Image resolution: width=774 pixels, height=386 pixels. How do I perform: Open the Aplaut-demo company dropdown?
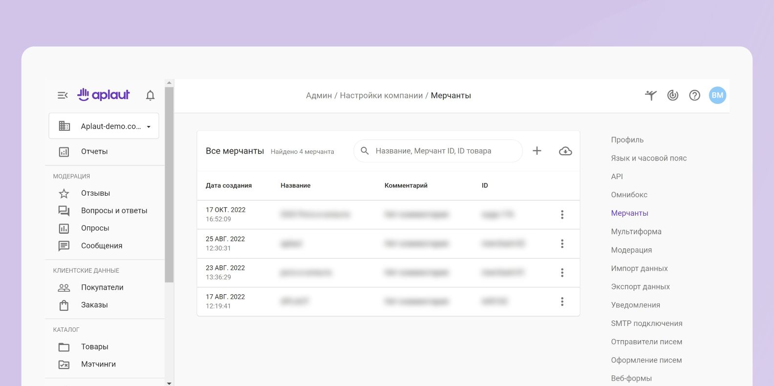pos(104,126)
